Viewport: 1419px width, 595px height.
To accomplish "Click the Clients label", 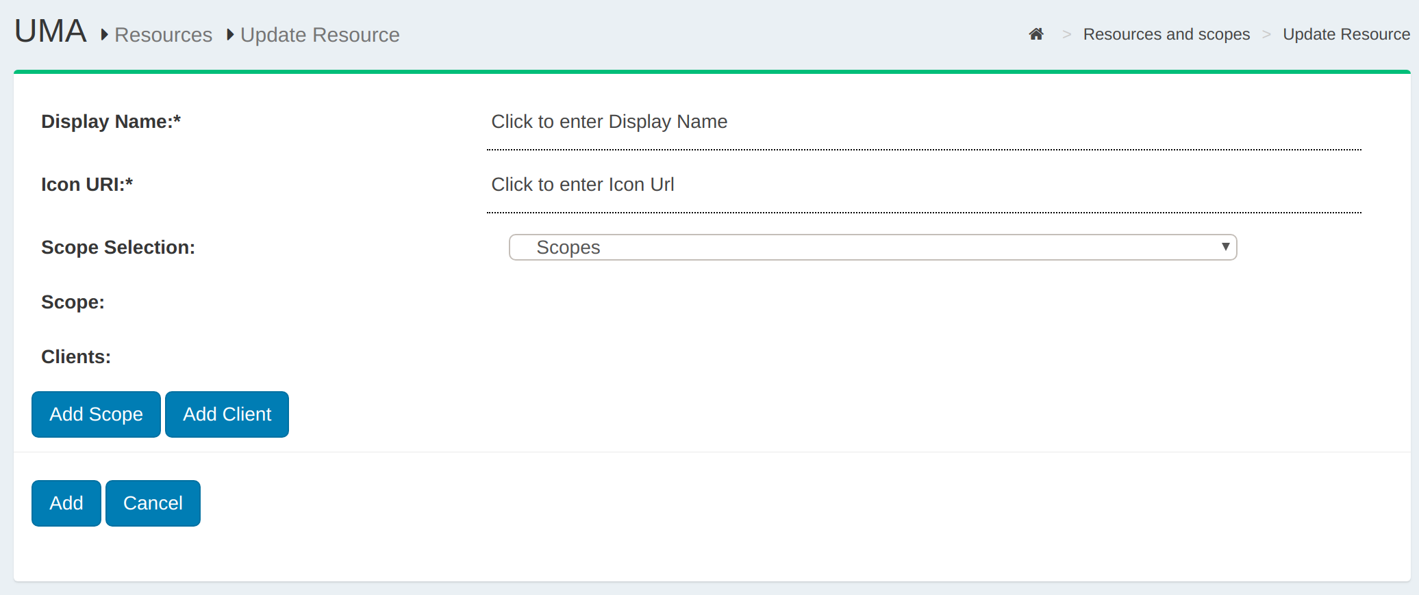I will pyautogui.click(x=76, y=357).
